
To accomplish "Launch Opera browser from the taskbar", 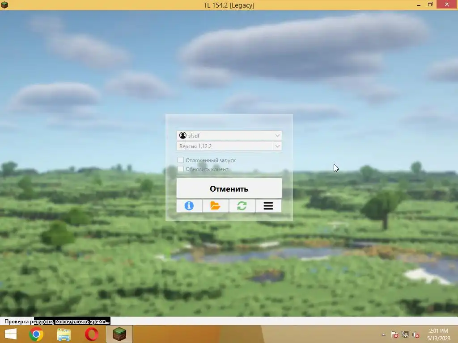I will pos(91,334).
